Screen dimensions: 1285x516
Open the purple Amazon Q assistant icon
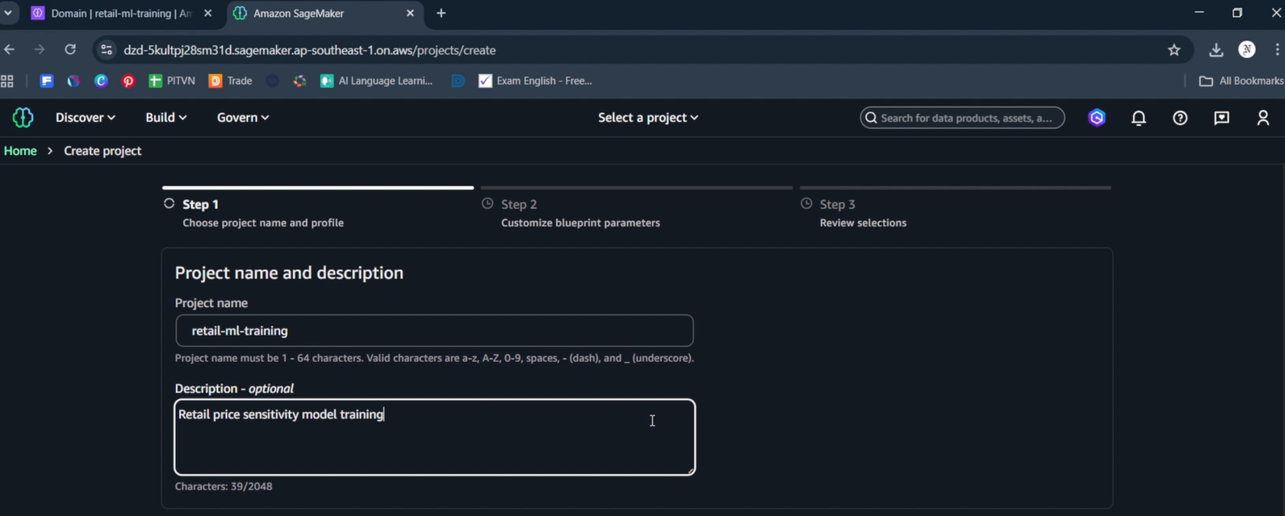coord(1097,118)
